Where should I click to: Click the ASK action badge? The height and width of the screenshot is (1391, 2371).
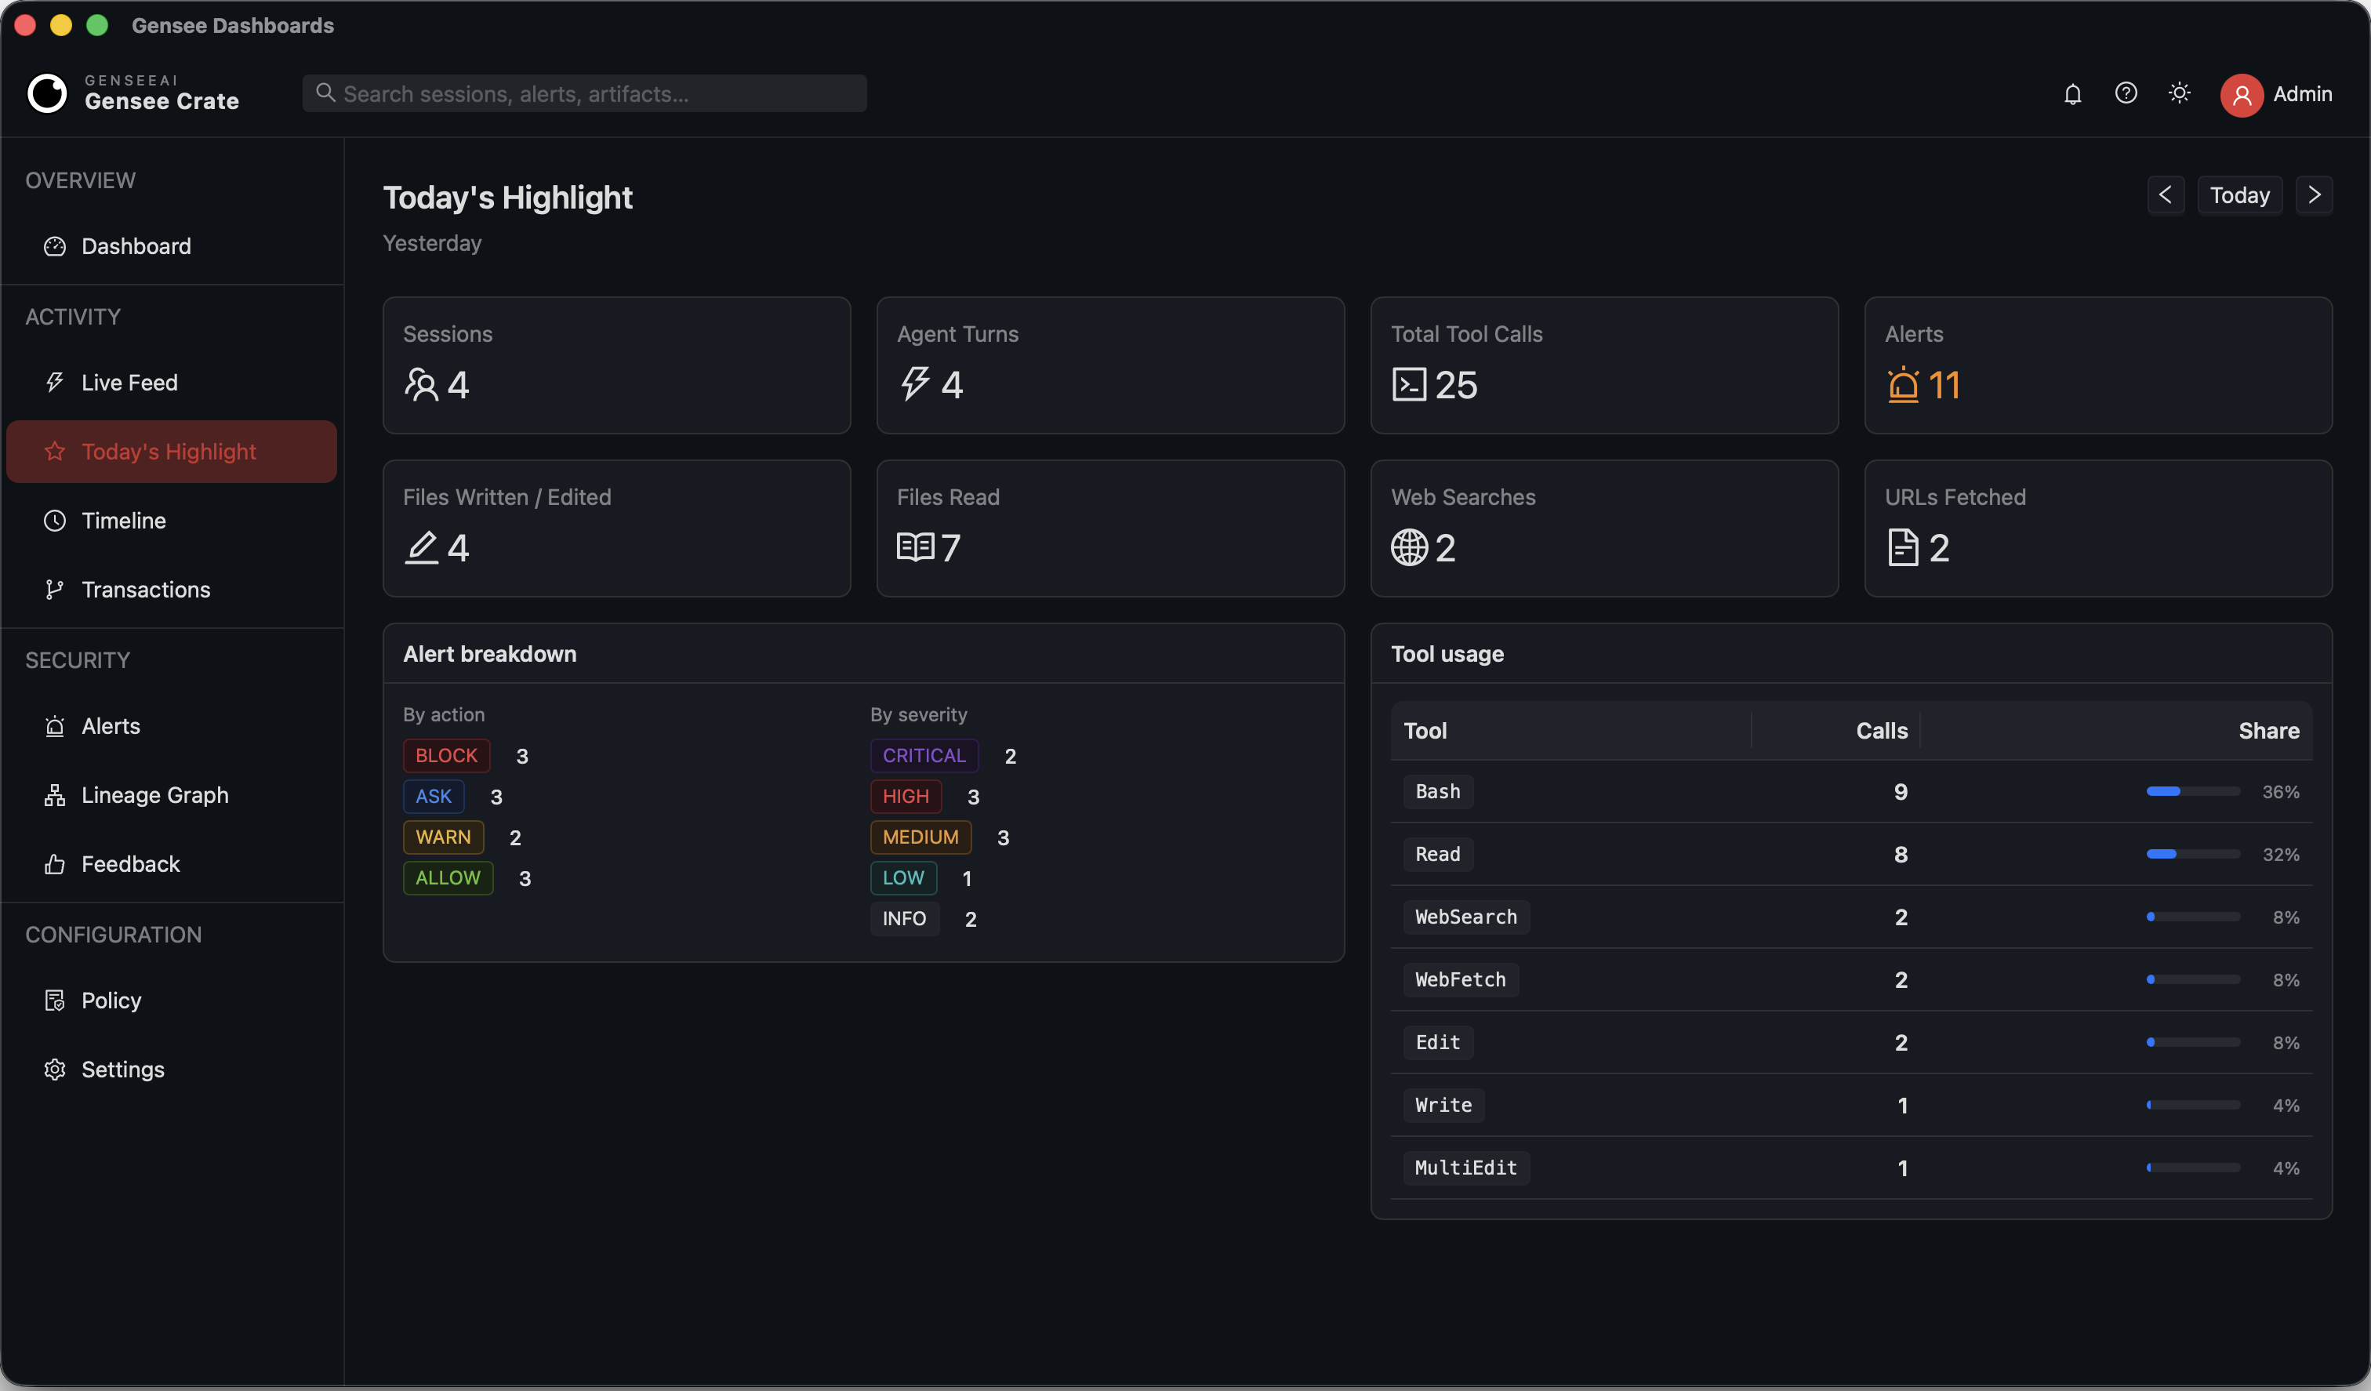434,796
